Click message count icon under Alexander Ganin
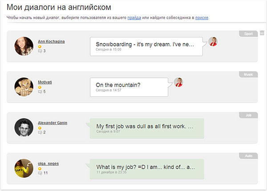 [x=40, y=132]
